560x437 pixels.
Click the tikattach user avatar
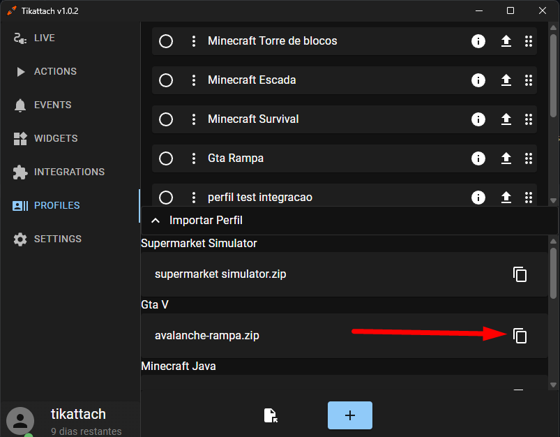point(20,421)
